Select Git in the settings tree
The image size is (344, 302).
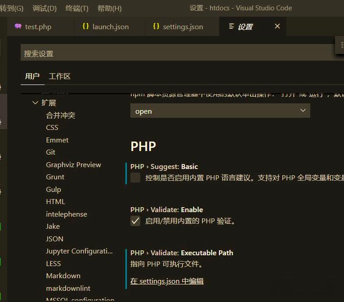tap(51, 152)
